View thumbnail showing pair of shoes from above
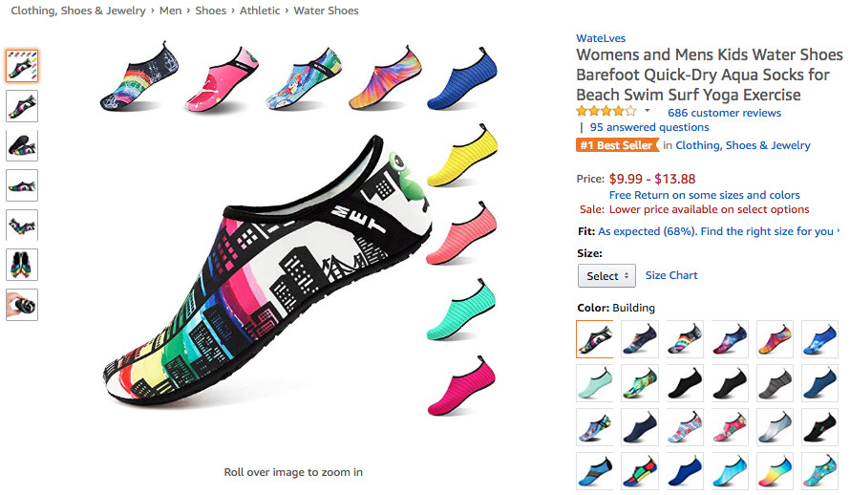850x495 pixels. tap(22, 265)
